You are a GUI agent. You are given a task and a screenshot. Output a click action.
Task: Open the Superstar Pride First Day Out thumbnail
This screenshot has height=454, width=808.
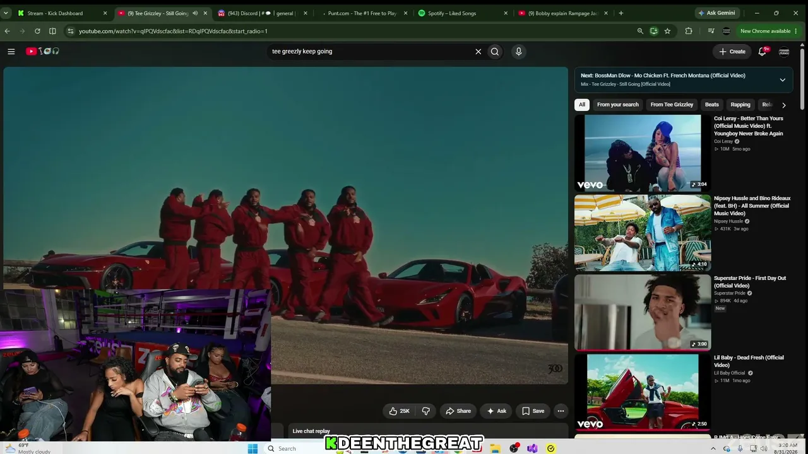pos(643,312)
